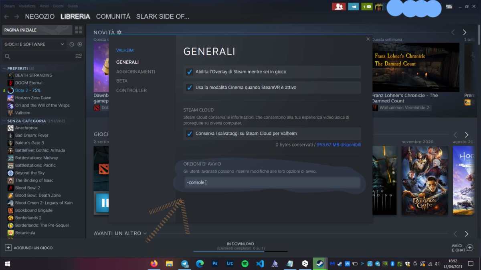
Task: Click the library search magnifier icon
Action: pos(8,56)
